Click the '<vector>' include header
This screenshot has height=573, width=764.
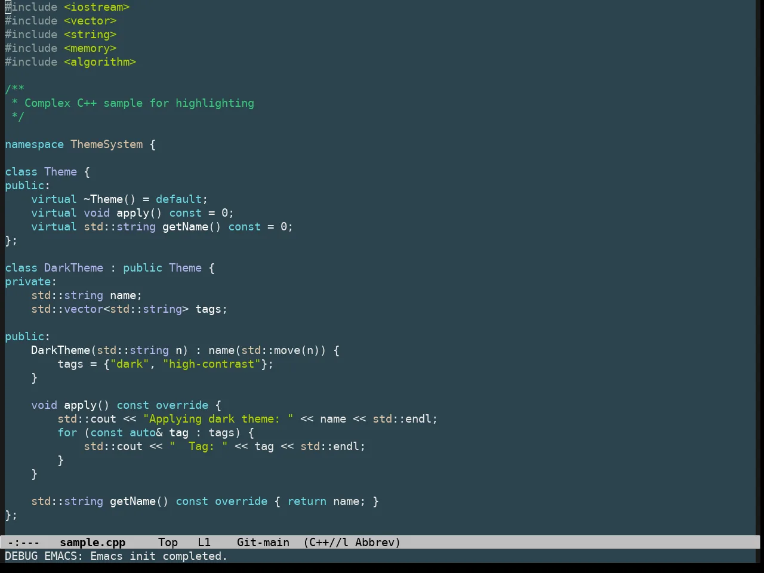pyautogui.click(x=90, y=21)
